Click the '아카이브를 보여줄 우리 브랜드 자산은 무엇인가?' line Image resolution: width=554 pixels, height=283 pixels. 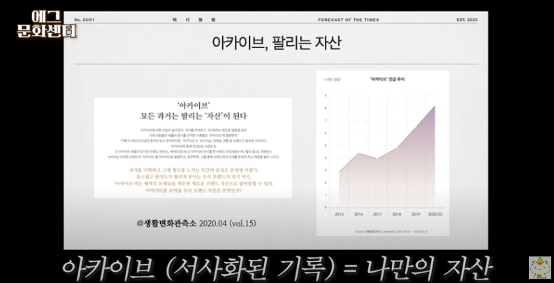click(193, 190)
